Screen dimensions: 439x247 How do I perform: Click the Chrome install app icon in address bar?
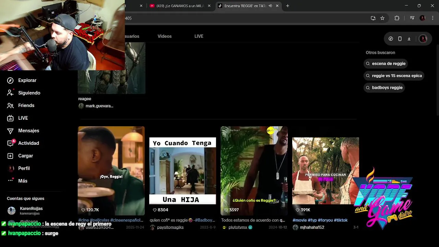pyautogui.click(x=373, y=18)
